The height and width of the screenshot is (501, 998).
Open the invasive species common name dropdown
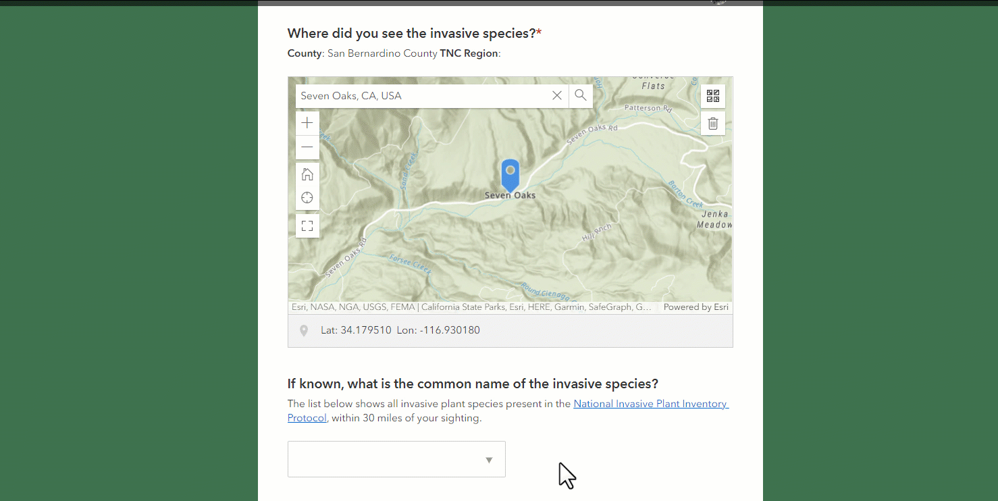396,459
